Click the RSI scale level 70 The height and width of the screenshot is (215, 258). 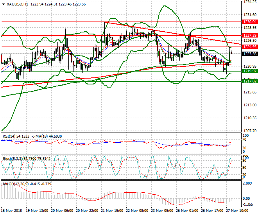[244, 140]
